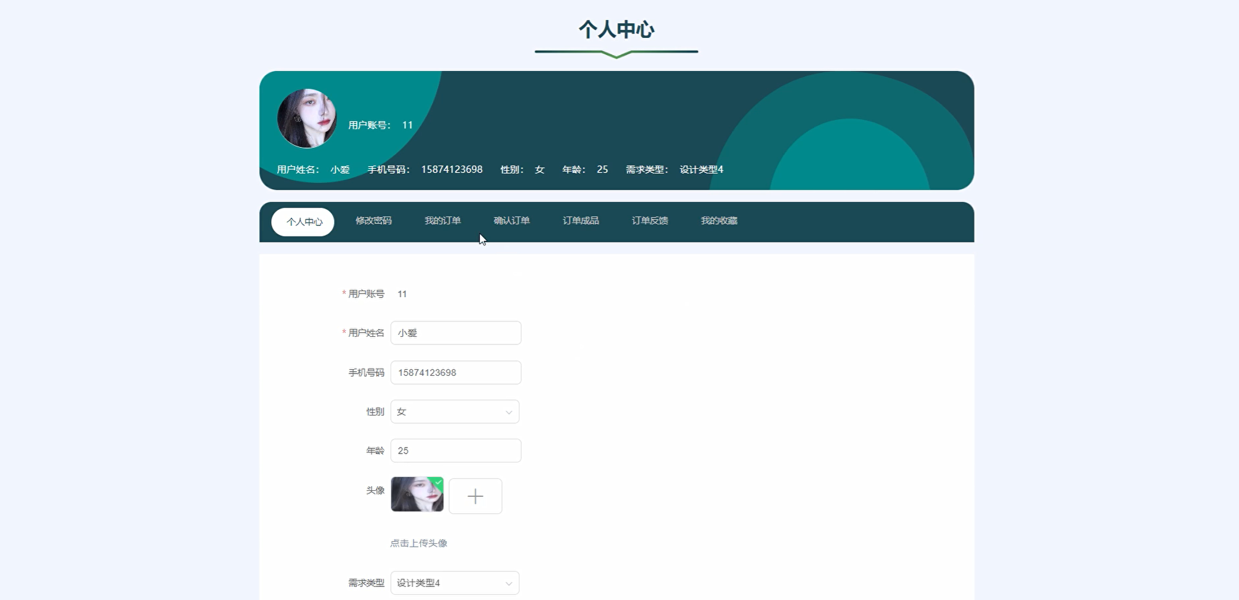Click the 点击上传头像 upload link
1239x600 pixels.
419,542
